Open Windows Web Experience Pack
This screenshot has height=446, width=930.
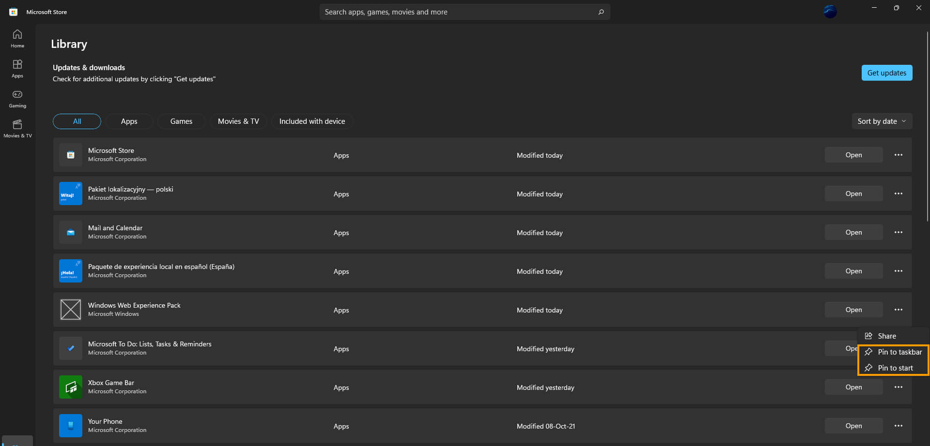click(853, 310)
